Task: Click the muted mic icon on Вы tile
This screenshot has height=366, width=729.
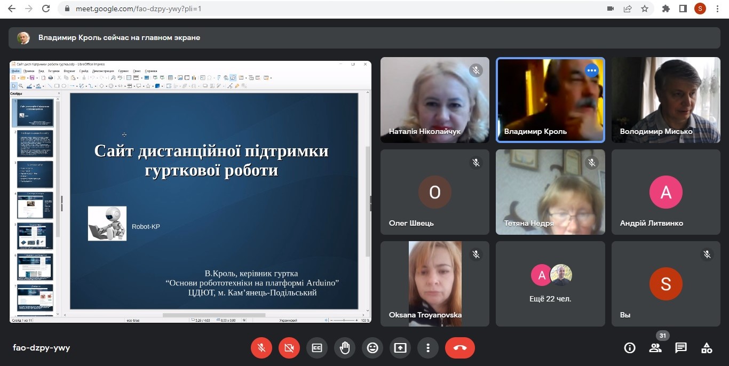Action: click(x=707, y=254)
